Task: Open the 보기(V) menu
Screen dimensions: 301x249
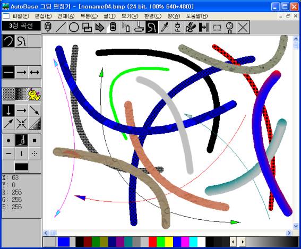Action: tap(130, 16)
